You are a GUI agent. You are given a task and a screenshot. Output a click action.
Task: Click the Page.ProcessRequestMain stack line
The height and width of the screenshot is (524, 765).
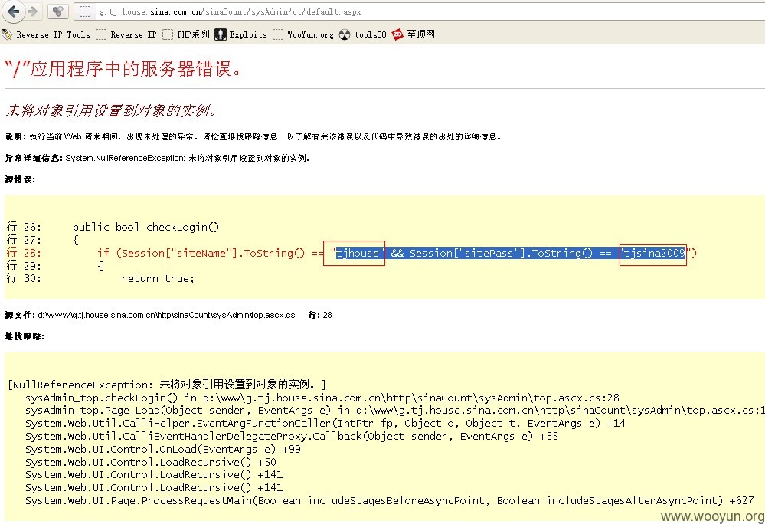pos(389,500)
